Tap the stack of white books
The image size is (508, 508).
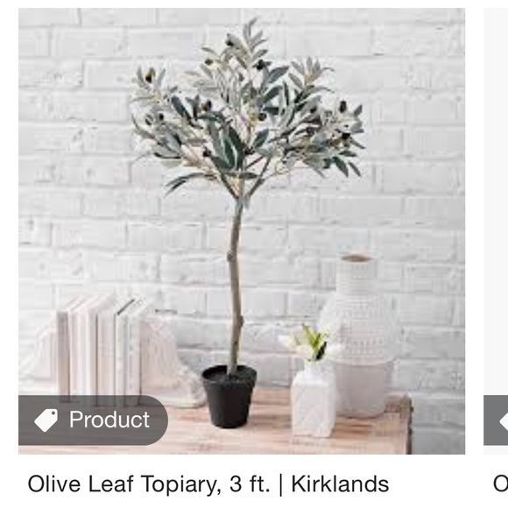pyautogui.click(x=101, y=349)
